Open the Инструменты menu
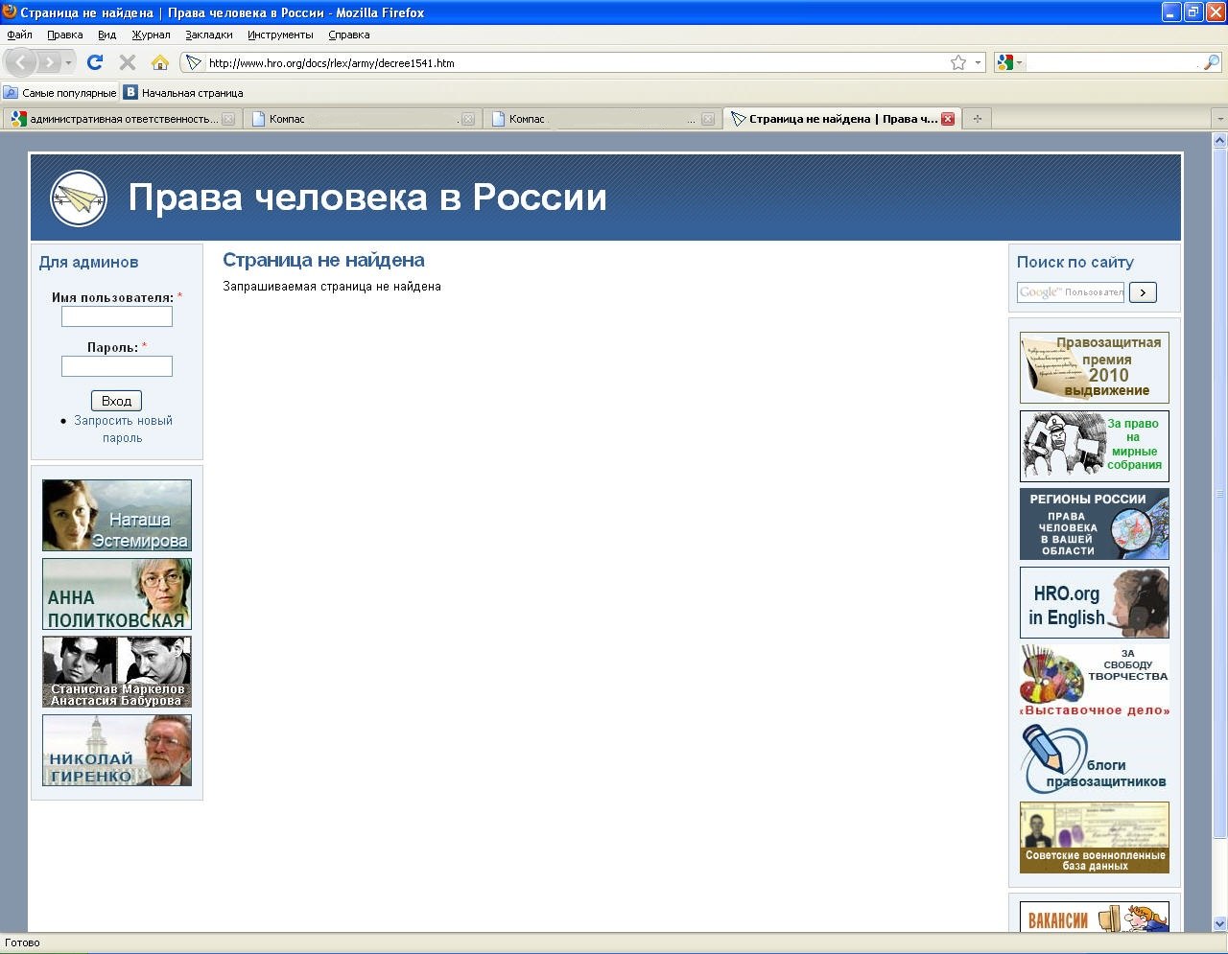The height and width of the screenshot is (954, 1228). (x=280, y=35)
